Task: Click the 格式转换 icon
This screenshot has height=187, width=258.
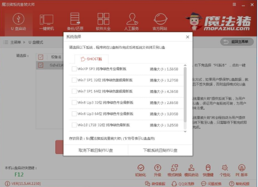Action: [174, 168]
